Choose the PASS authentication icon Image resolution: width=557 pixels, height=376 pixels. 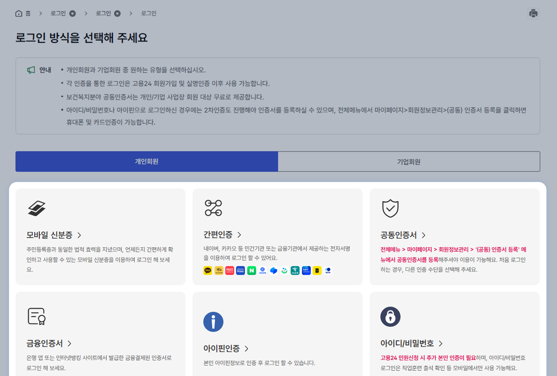pos(230,270)
